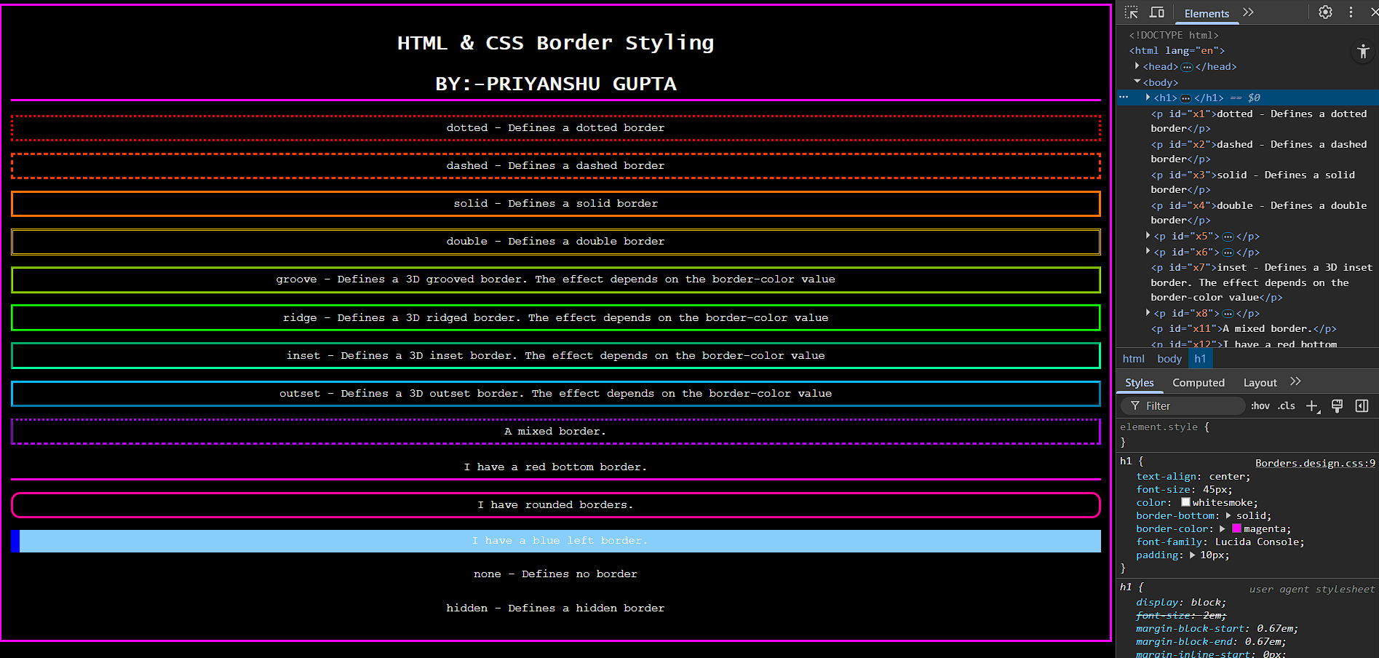Expand the head element node
The width and height of the screenshot is (1379, 658).
1137,66
